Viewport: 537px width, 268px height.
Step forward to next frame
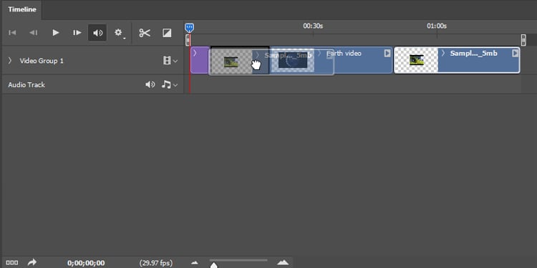[77, 33]
